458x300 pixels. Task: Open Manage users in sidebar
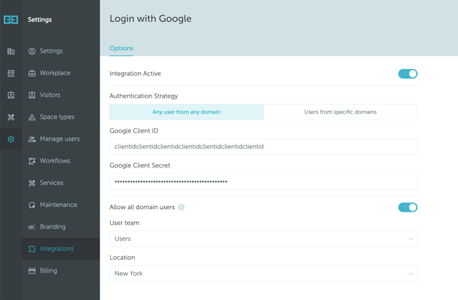[59, 139]
